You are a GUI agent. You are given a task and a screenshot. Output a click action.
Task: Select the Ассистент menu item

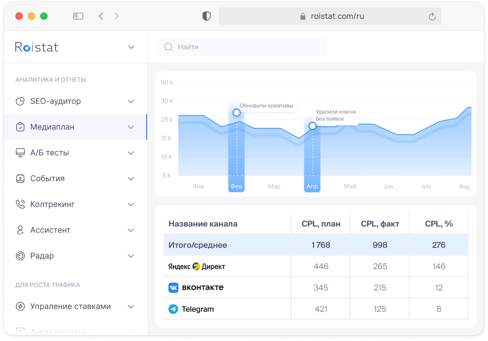pyautogui.click(x=50, y=230)
